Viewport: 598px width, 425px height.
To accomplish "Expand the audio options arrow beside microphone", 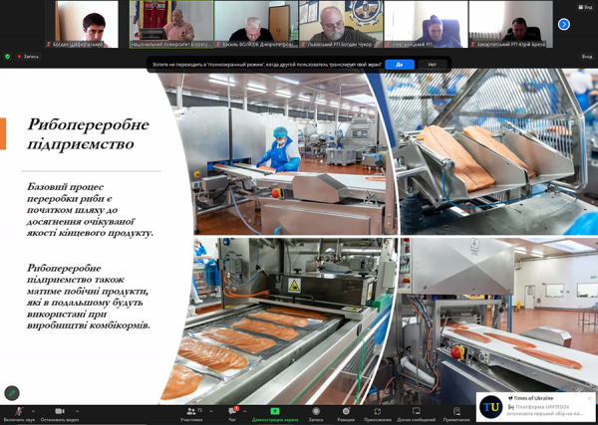I will 33,411.
